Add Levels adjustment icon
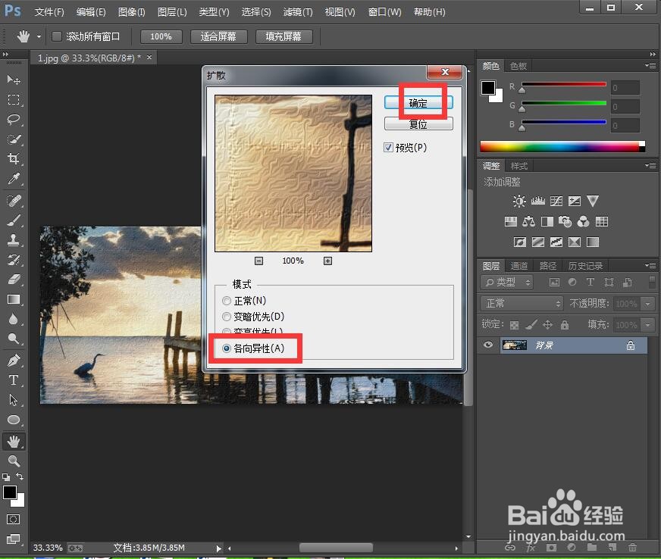The width and height of the screenshot is (661, 559). [538, 201]
